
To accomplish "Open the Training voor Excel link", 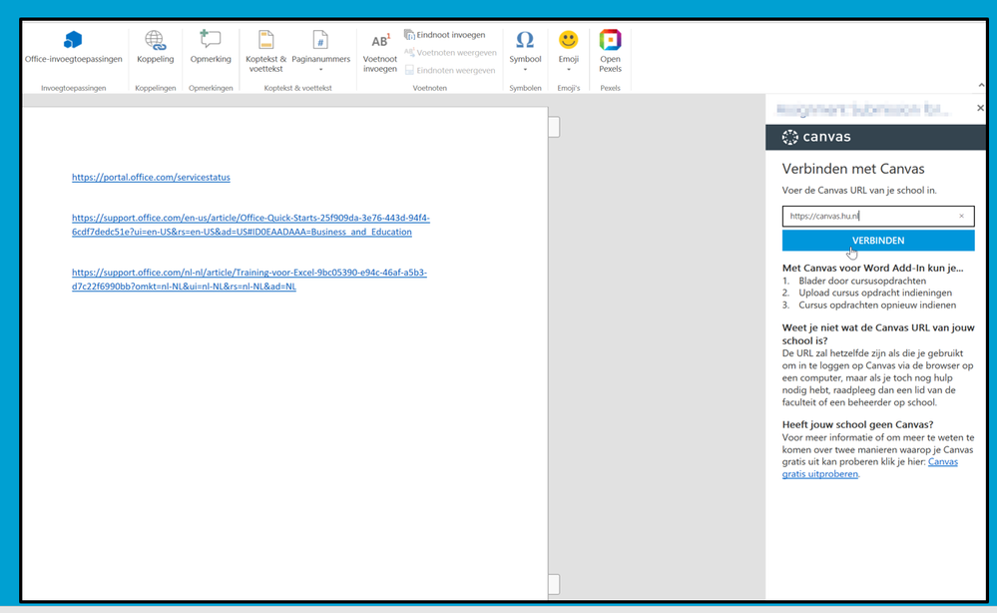I will (x=249, y=280).
